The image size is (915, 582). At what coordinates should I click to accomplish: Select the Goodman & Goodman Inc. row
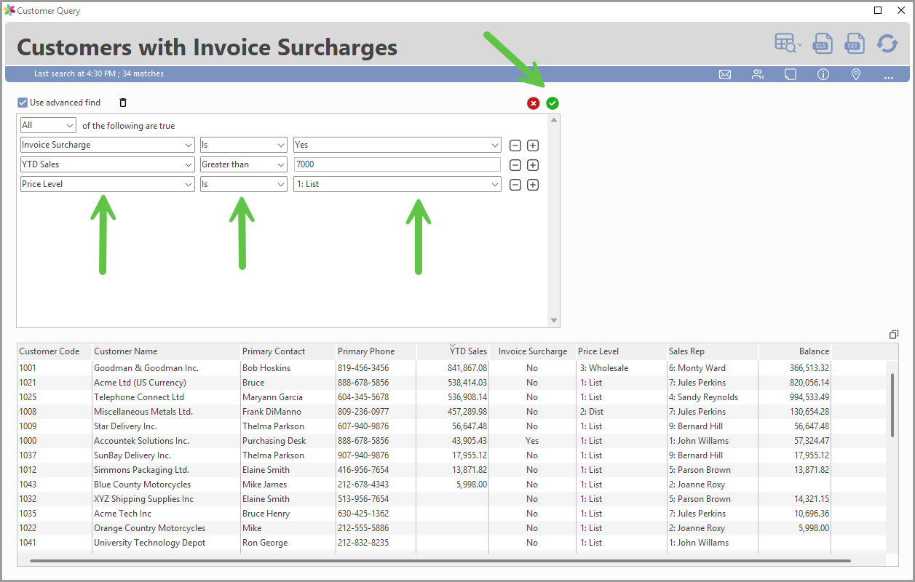point(452,368)
